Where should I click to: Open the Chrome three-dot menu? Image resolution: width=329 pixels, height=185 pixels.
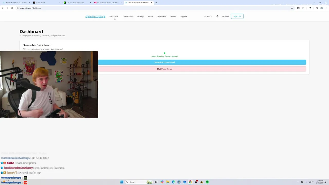pyautogui.click(x=326, y=8)
